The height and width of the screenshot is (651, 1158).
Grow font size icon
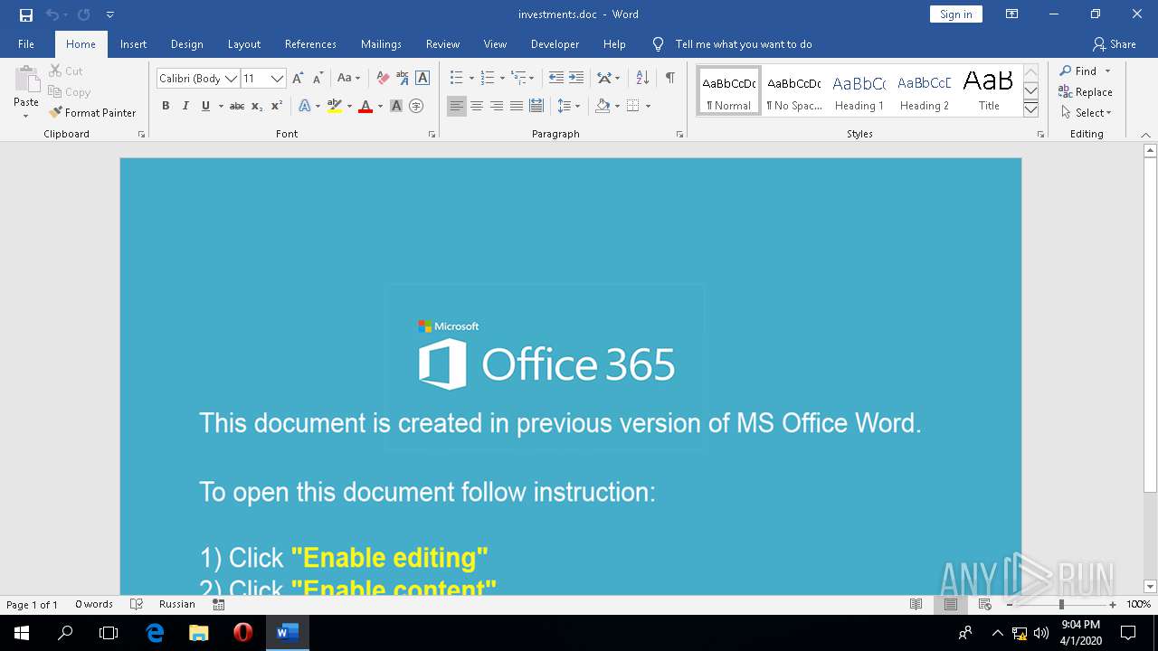point(298,79)
